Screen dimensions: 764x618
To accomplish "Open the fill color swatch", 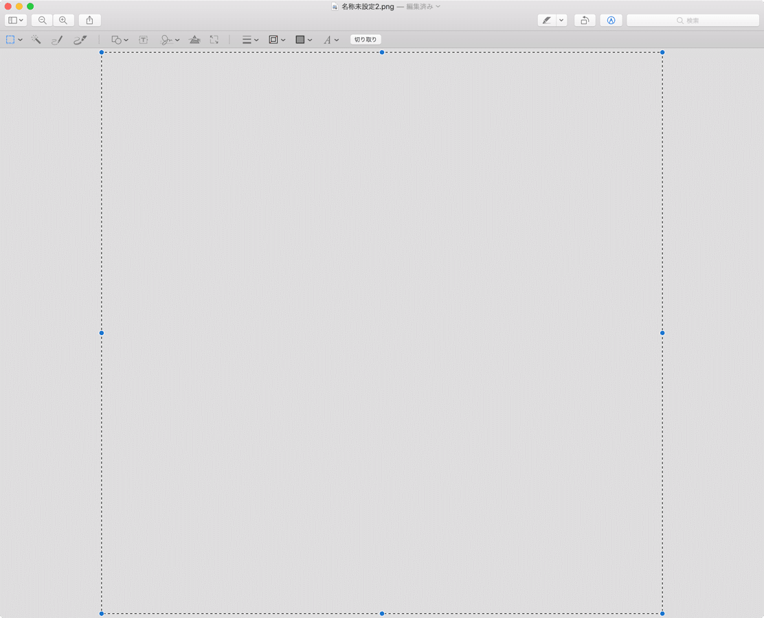I will pyautogui.click(x=300, y=39).
